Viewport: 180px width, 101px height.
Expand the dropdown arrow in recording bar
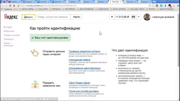(x=40, y=99)
